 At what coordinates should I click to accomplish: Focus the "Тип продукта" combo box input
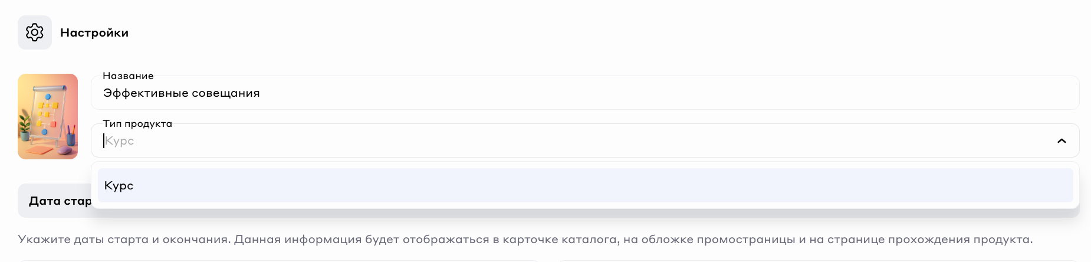[x=531, y=141]
